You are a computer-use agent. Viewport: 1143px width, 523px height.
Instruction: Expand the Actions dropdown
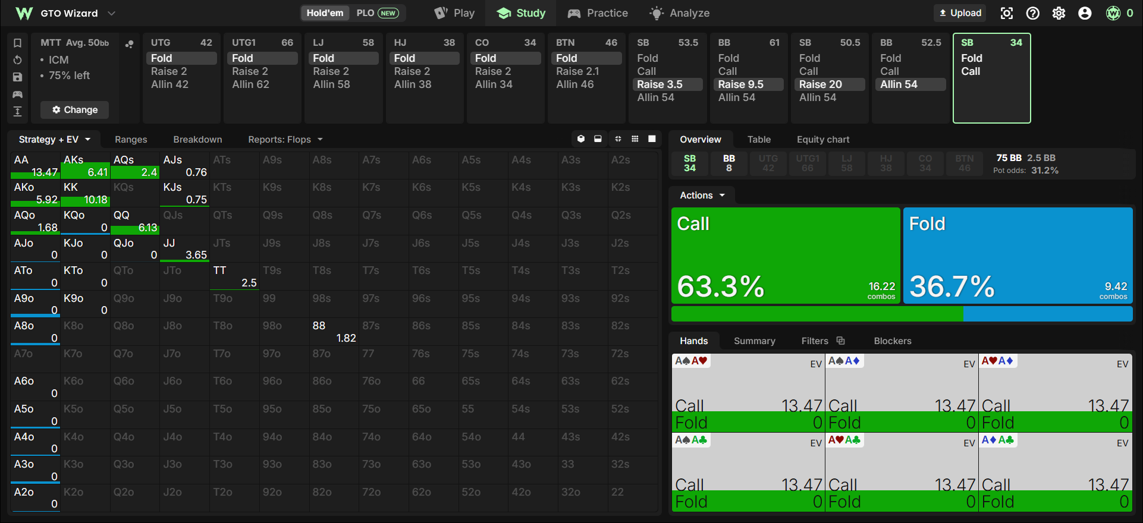pos(702,195)
